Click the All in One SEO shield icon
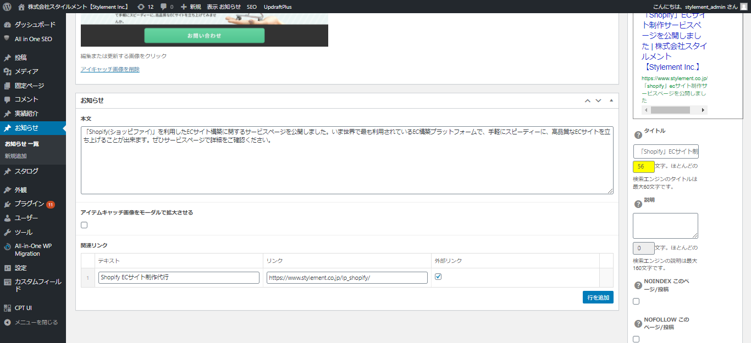751x343 pixels. tap(7, 39)
